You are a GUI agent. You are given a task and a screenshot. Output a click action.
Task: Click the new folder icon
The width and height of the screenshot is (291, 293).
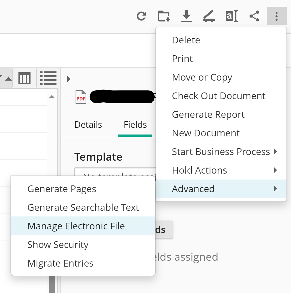(x=164, y=16)
